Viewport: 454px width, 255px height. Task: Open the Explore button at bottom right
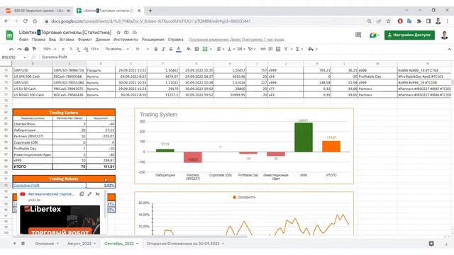[431, 244]
